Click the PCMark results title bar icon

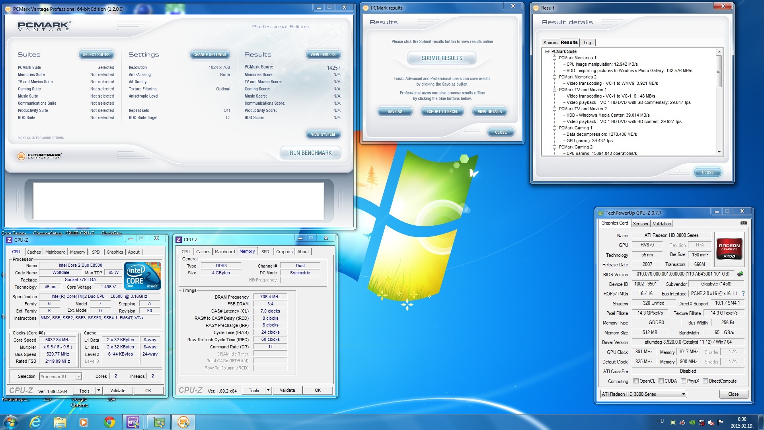(366, 8)
